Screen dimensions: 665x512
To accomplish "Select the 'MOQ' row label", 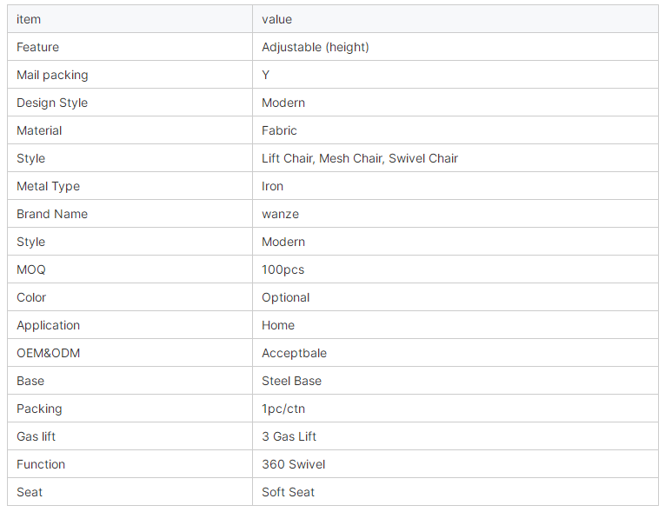I will pos(31,269).
